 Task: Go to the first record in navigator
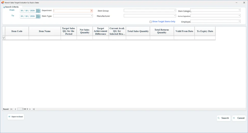tap(11, 109)
